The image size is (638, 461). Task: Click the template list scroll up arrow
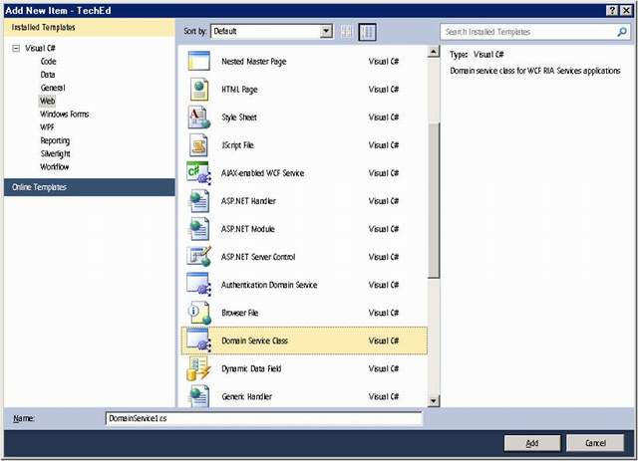coord(434,52)
